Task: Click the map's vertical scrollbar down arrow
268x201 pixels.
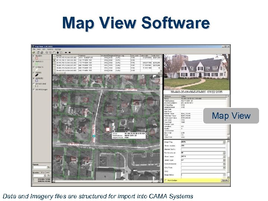Action: 161,179
